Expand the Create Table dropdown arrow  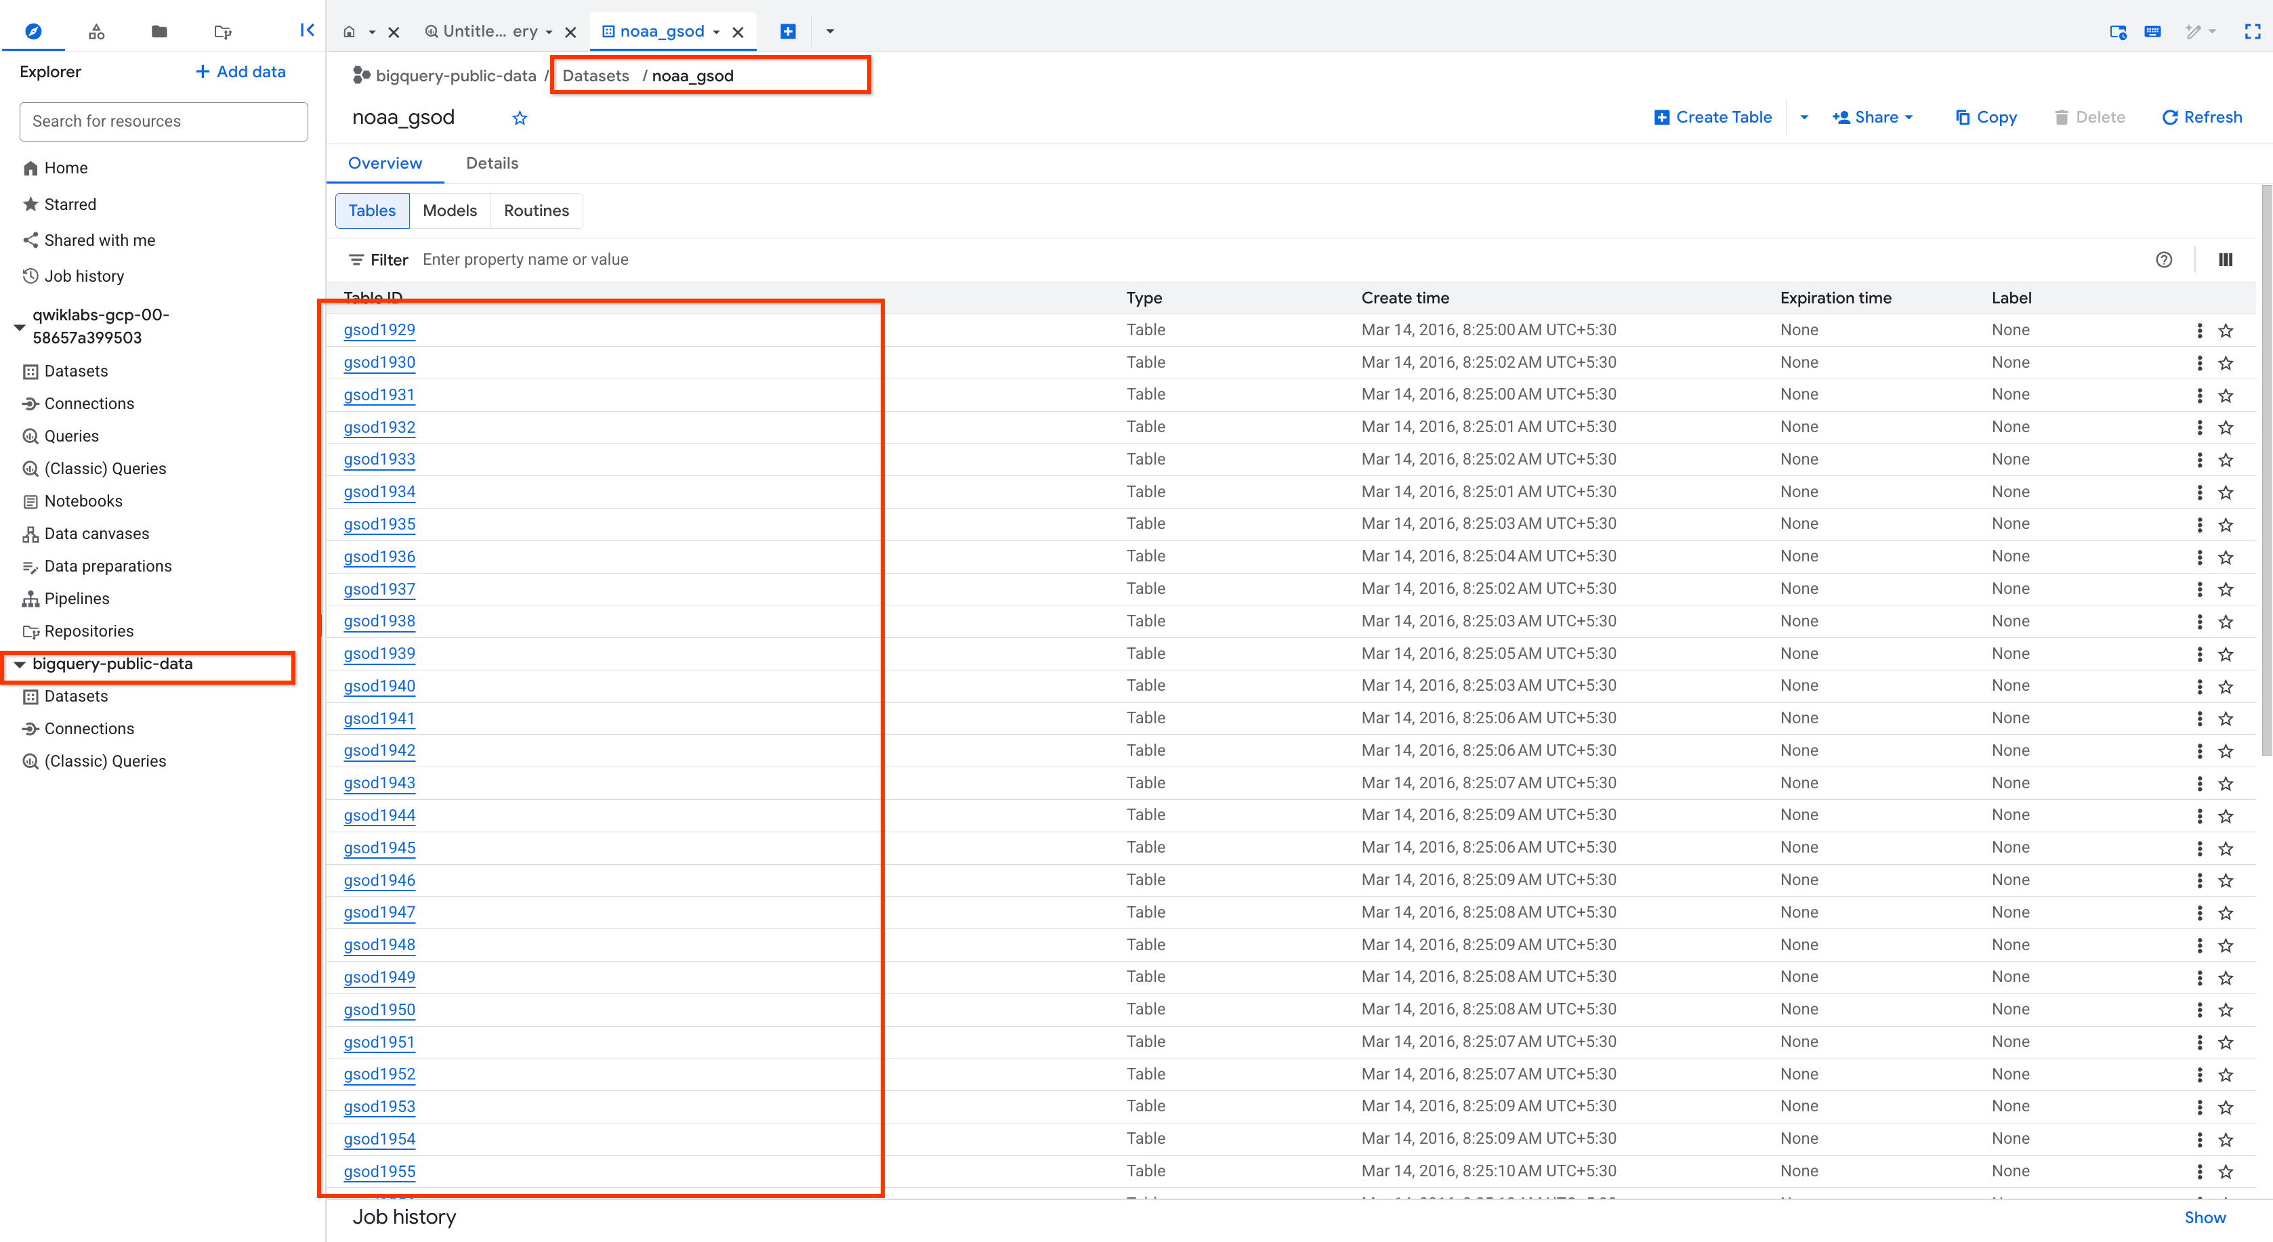pos(1803,116)
